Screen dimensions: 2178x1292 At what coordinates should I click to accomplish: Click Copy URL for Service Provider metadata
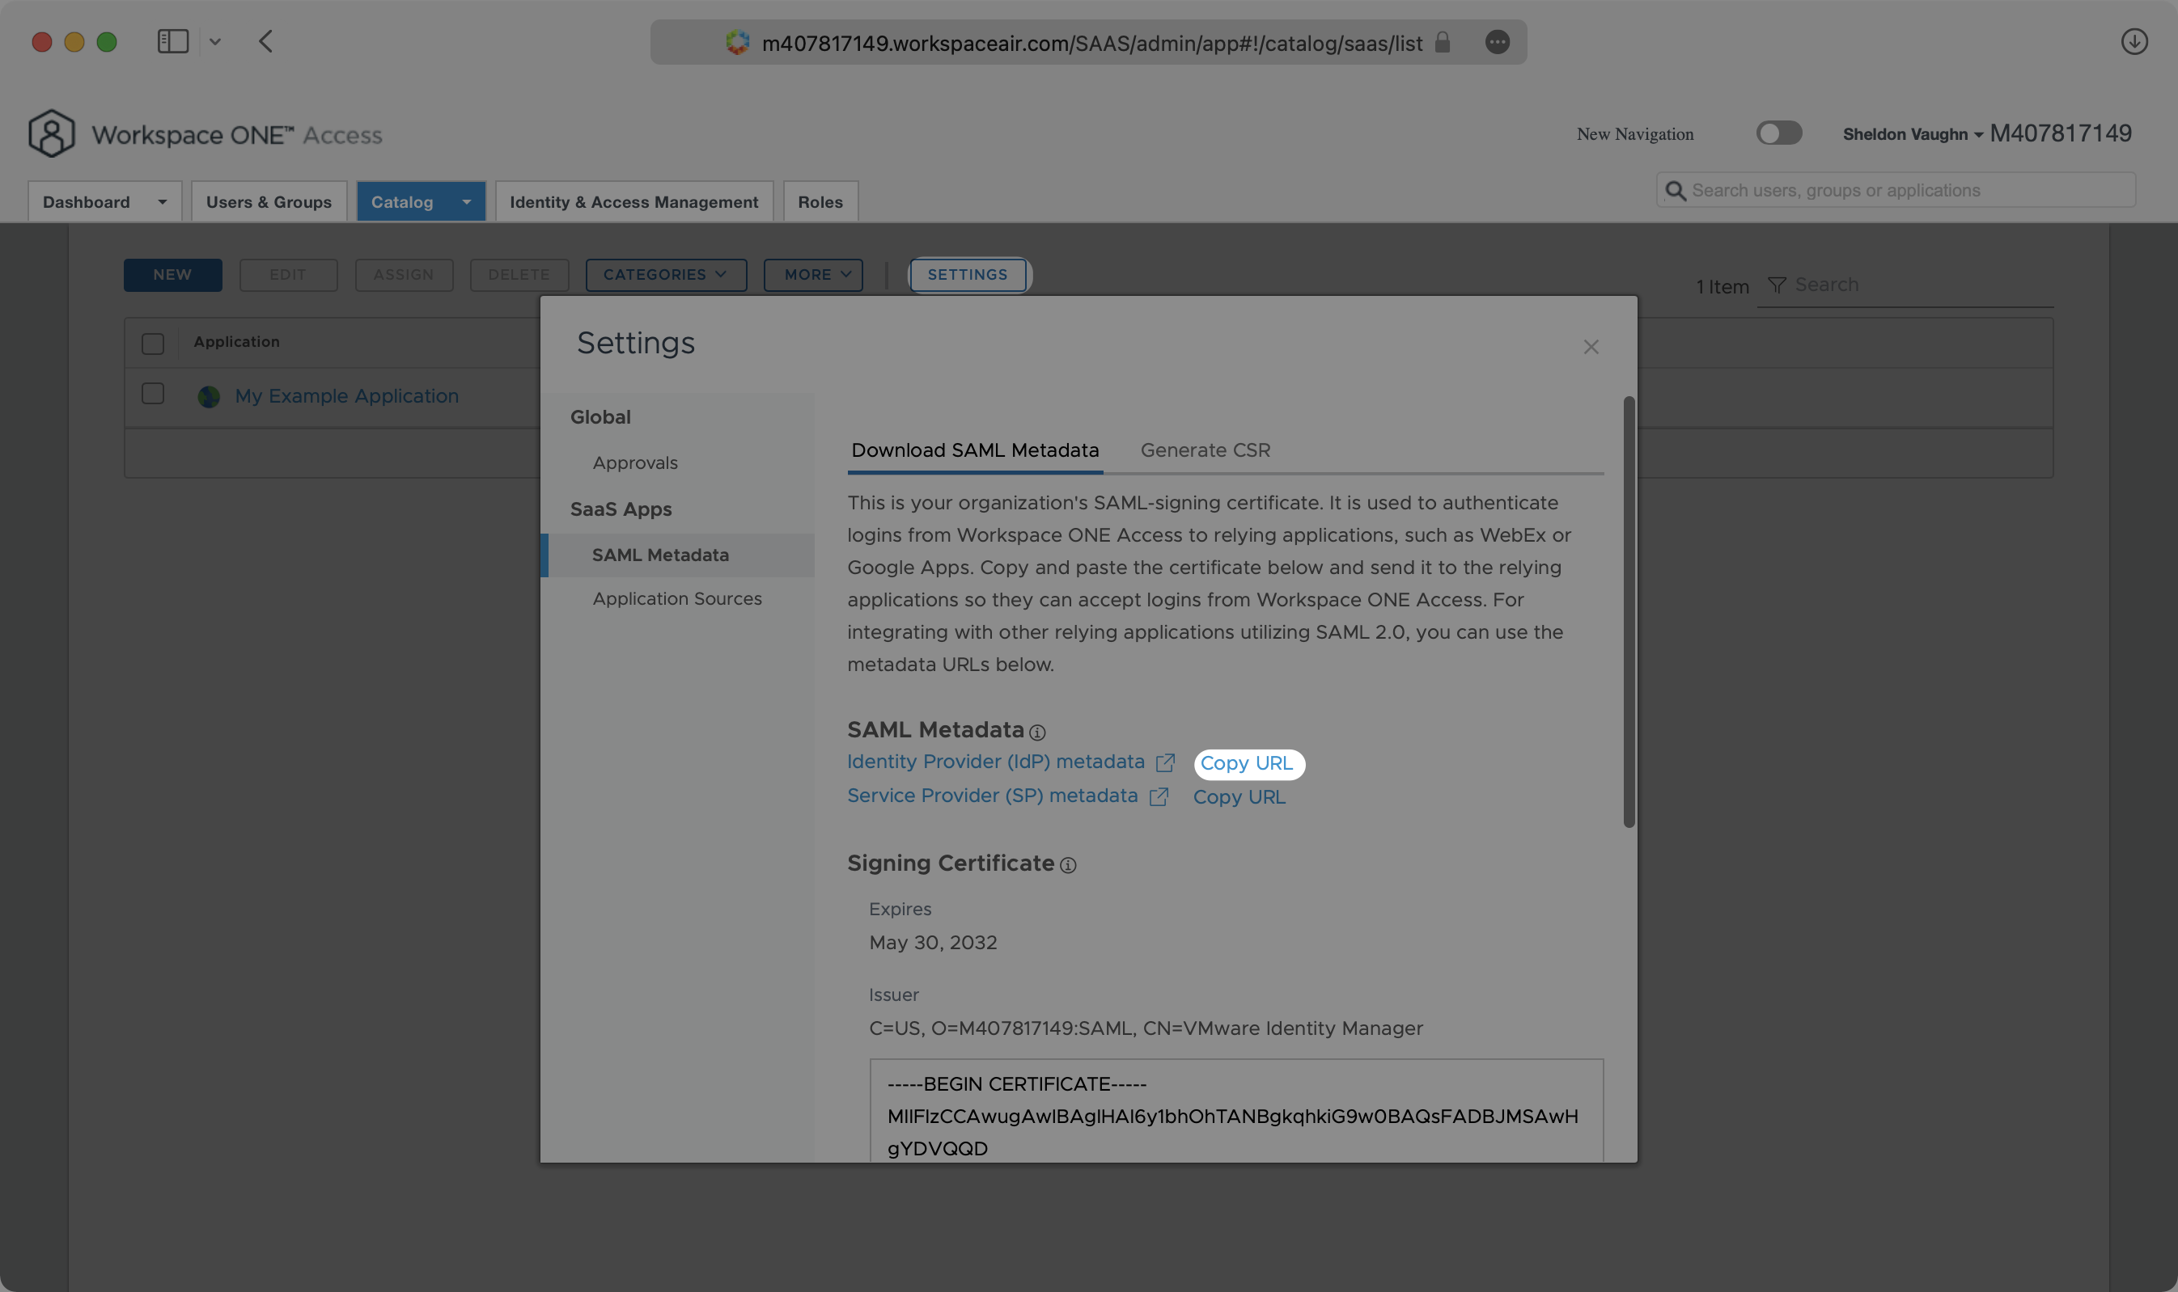tap(1239, 797)
